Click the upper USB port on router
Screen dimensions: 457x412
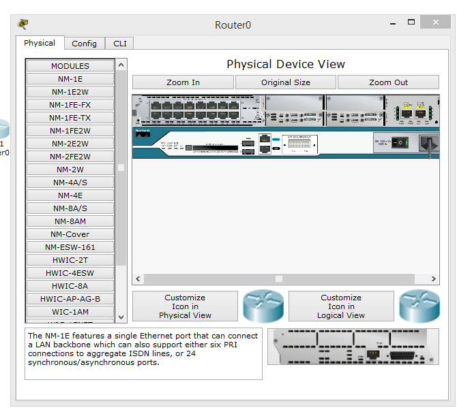[248, 144]
